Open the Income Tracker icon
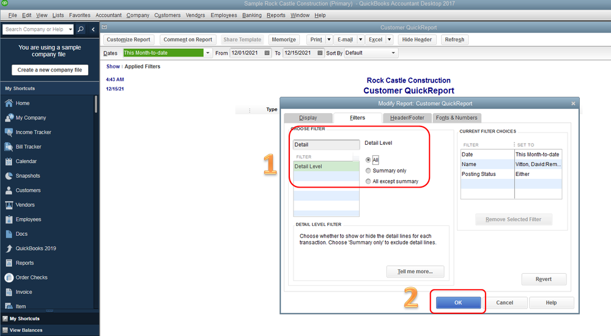The width and height of the screenshot is (611, 336). 9,132
